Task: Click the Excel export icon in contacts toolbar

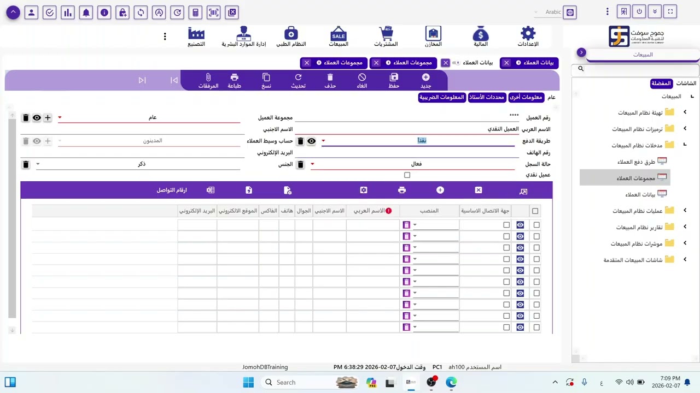Action: pyautogui.click(x=211, y=190)
